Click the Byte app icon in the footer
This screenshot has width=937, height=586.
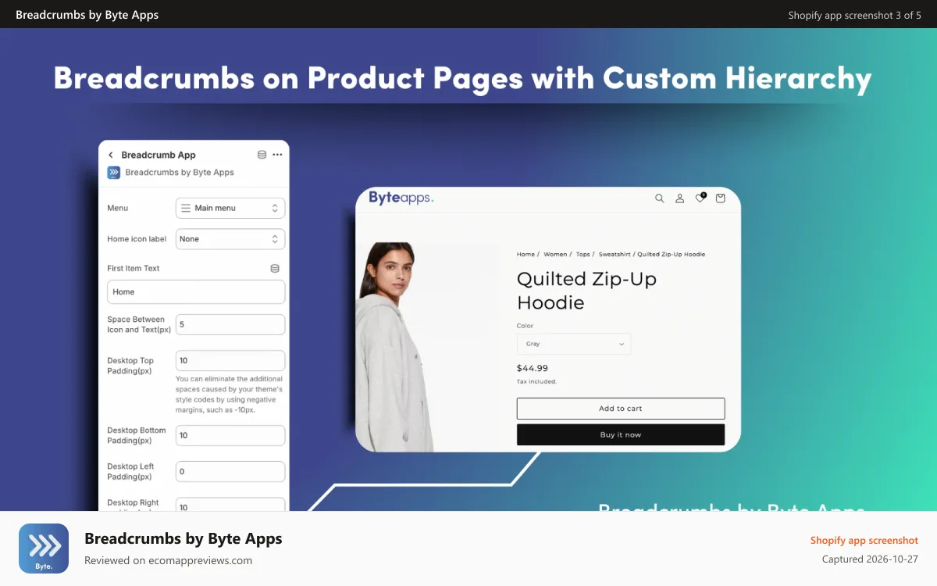pyautogui.click(x=44, y=548)
